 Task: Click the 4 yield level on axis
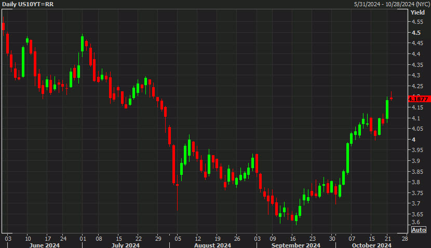413,140
